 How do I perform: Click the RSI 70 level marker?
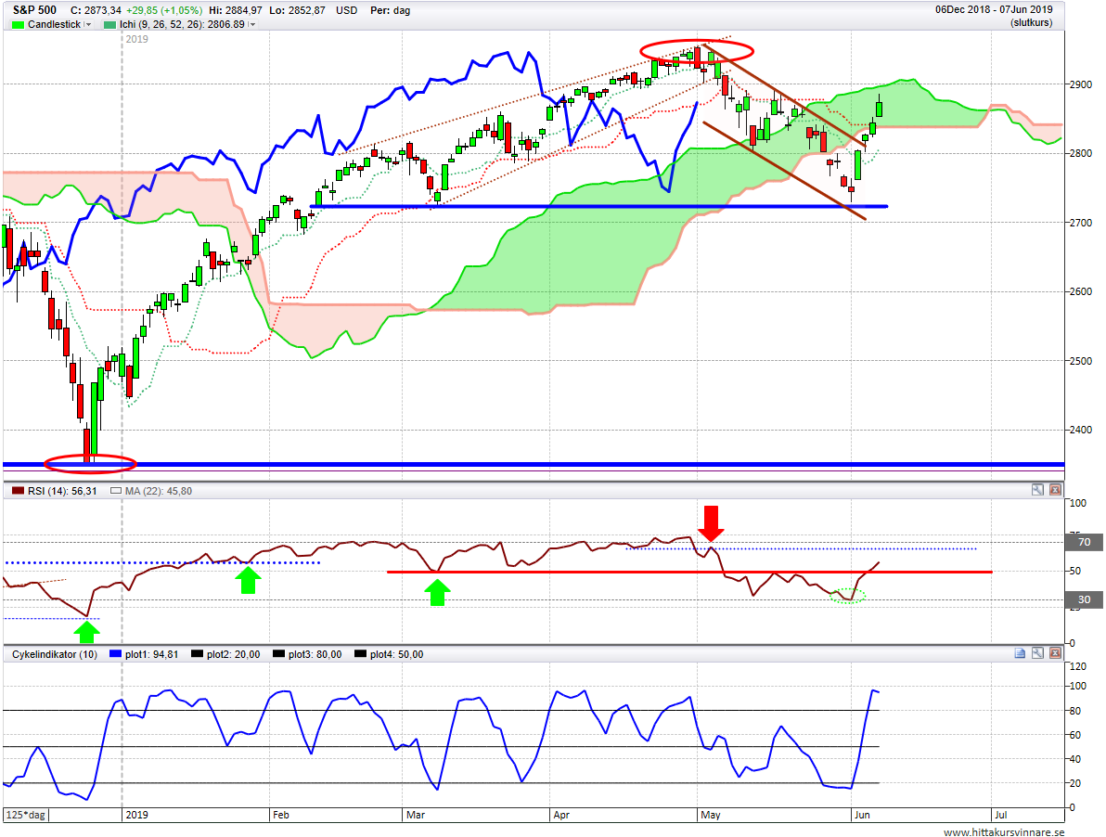coord(1084,542)
